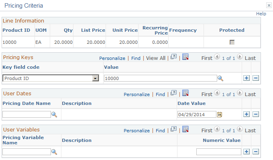Click the Key field code column header

tap(21, 67)
